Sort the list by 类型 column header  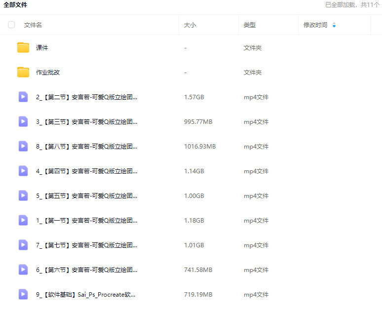coord(250,25)
